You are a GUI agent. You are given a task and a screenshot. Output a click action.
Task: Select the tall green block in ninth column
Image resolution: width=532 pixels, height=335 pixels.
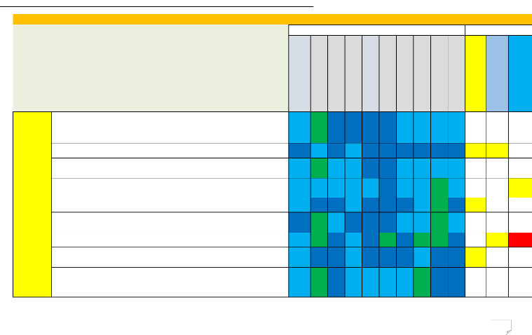[x=439, y=213]
